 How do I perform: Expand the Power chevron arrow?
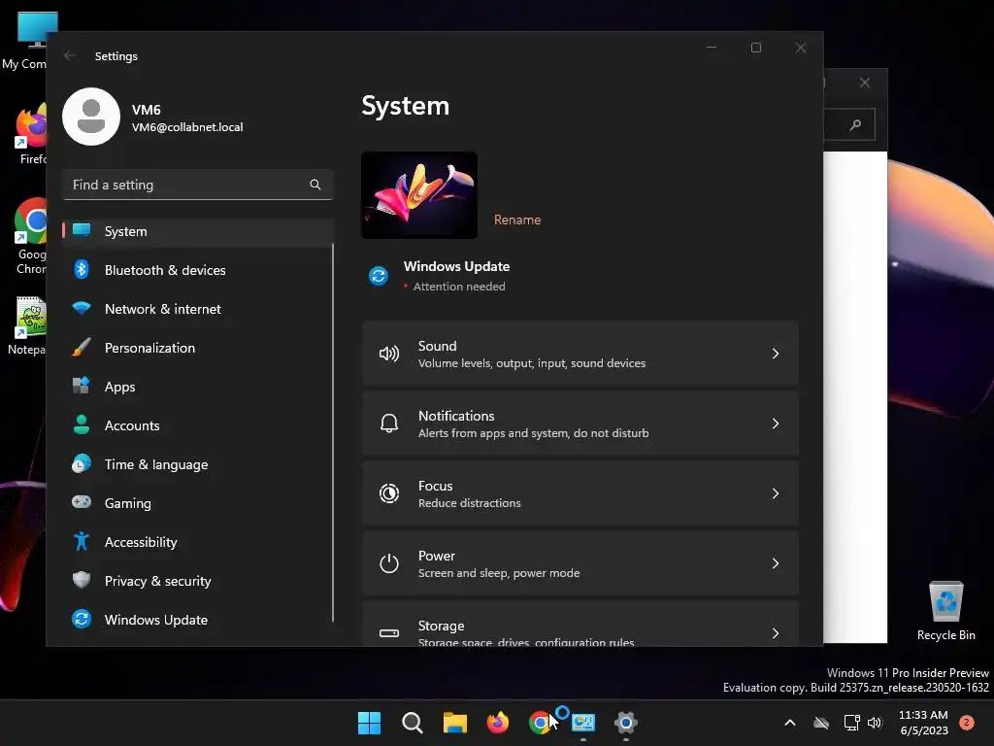coord(776,563)
